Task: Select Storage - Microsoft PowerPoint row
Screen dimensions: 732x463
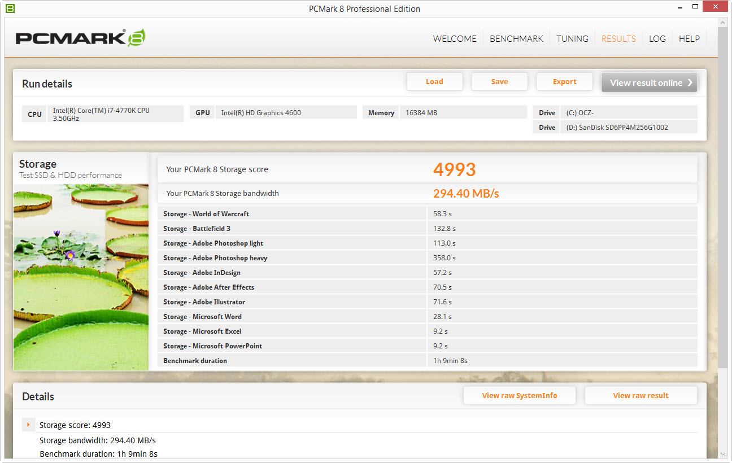Action: (428, 346)
